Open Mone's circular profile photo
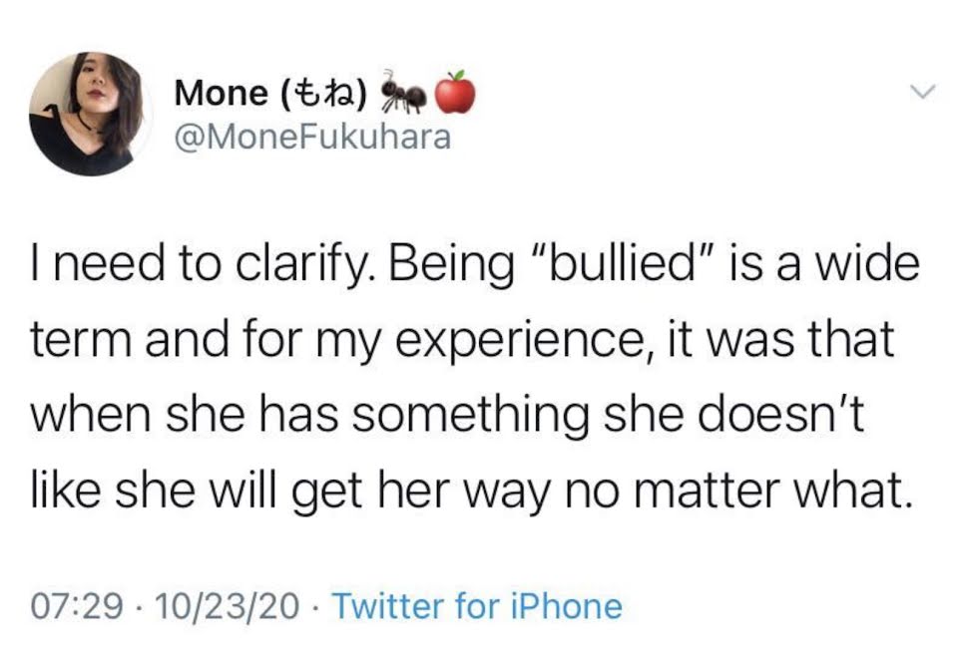This screenshot has height=662, width=958. coord(89,114)
